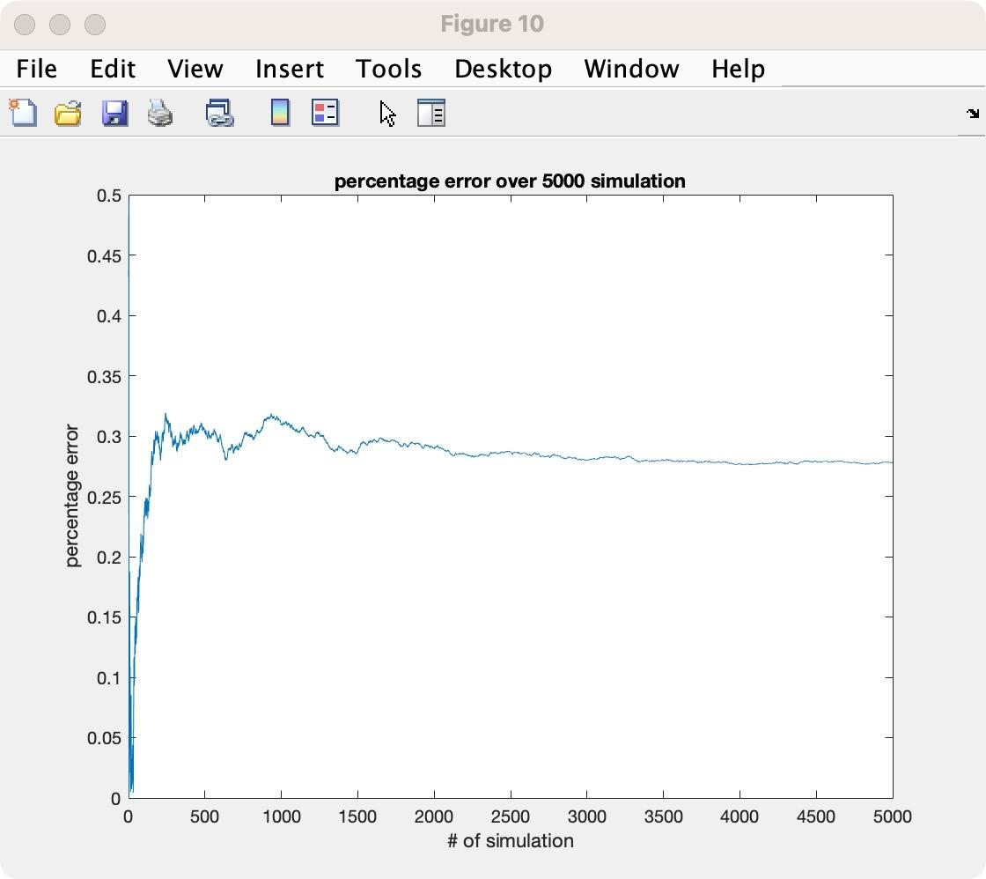Image resolution: width=986 pixels, height=879 pixels.
Task: Click the small toolbar arrow at far right
Action: point(972,114)
